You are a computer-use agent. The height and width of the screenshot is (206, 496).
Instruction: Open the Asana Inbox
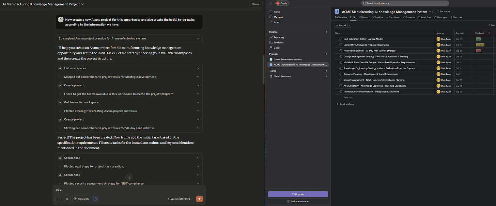pos(277,22)
